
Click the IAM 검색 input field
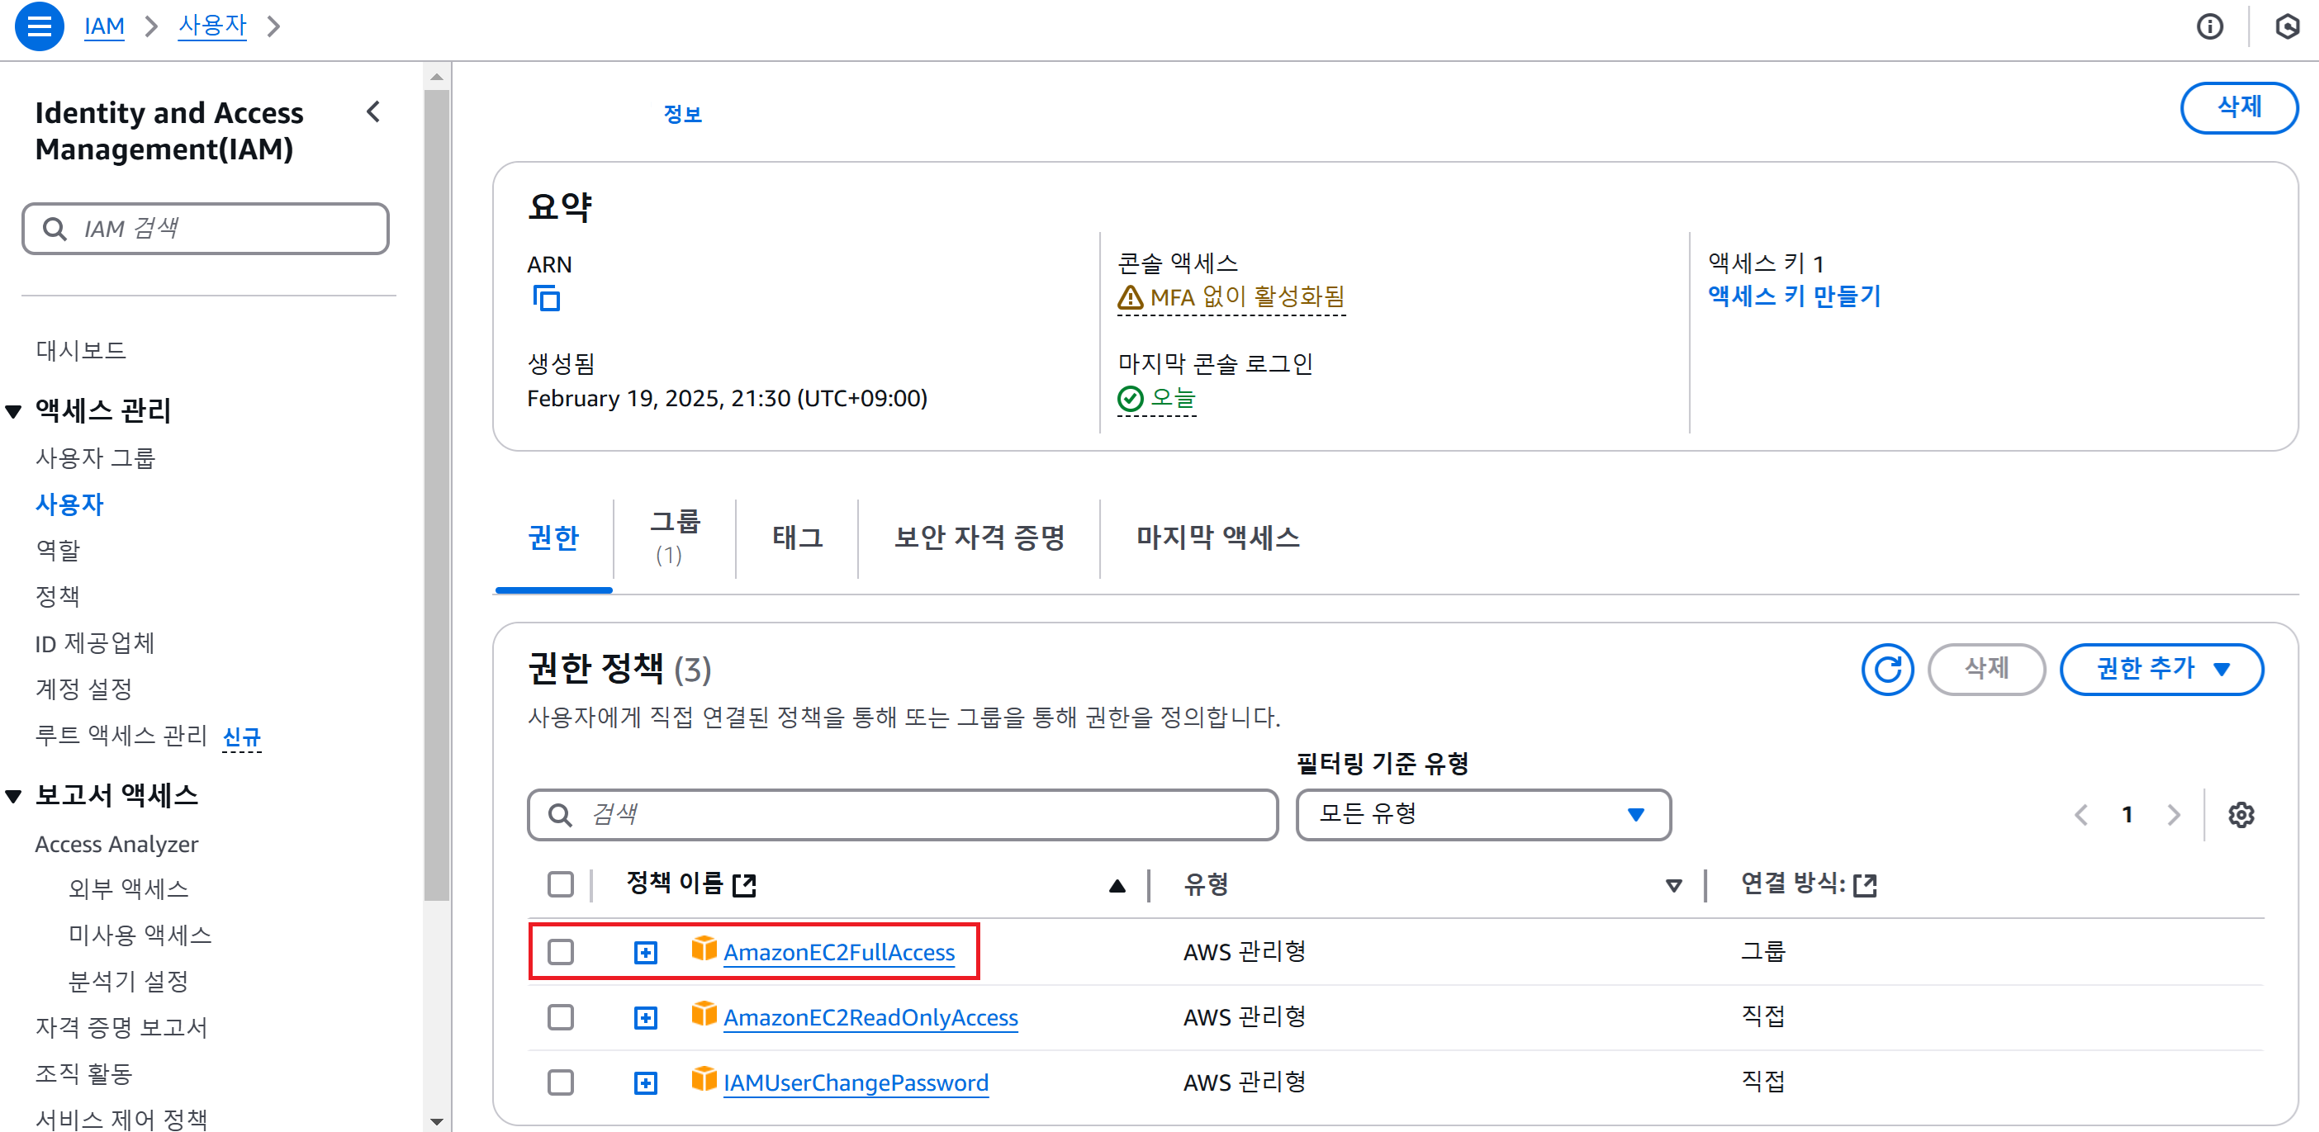tap(206, 229)
